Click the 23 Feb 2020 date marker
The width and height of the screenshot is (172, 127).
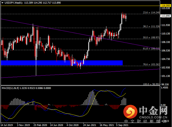click(40, 125)
